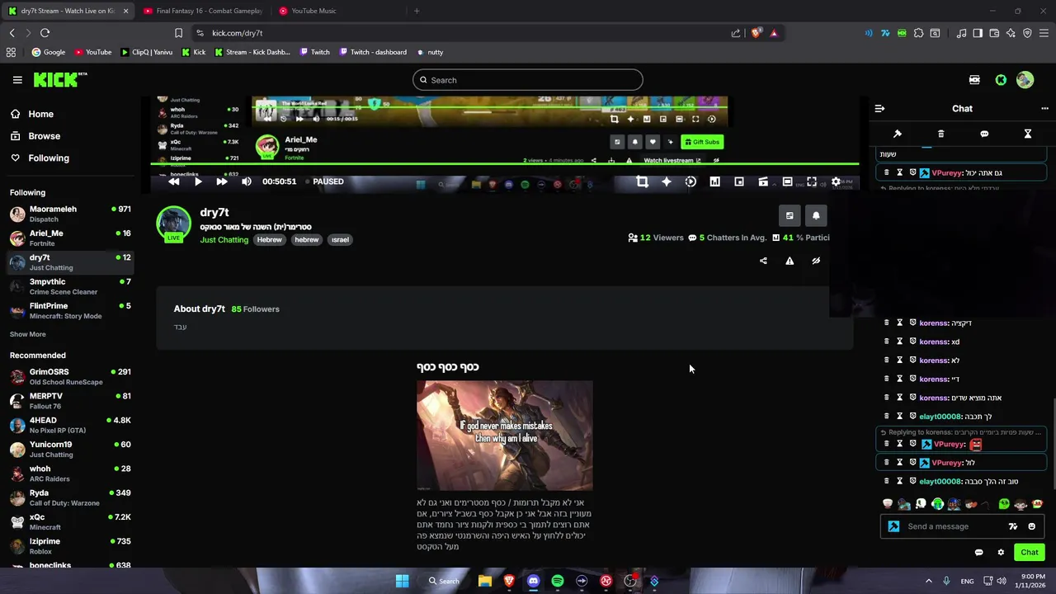Image resolution: width=1056 pixels, height=594 pixels.
Task: Click the Windows Start button
Action: [402, 581]
